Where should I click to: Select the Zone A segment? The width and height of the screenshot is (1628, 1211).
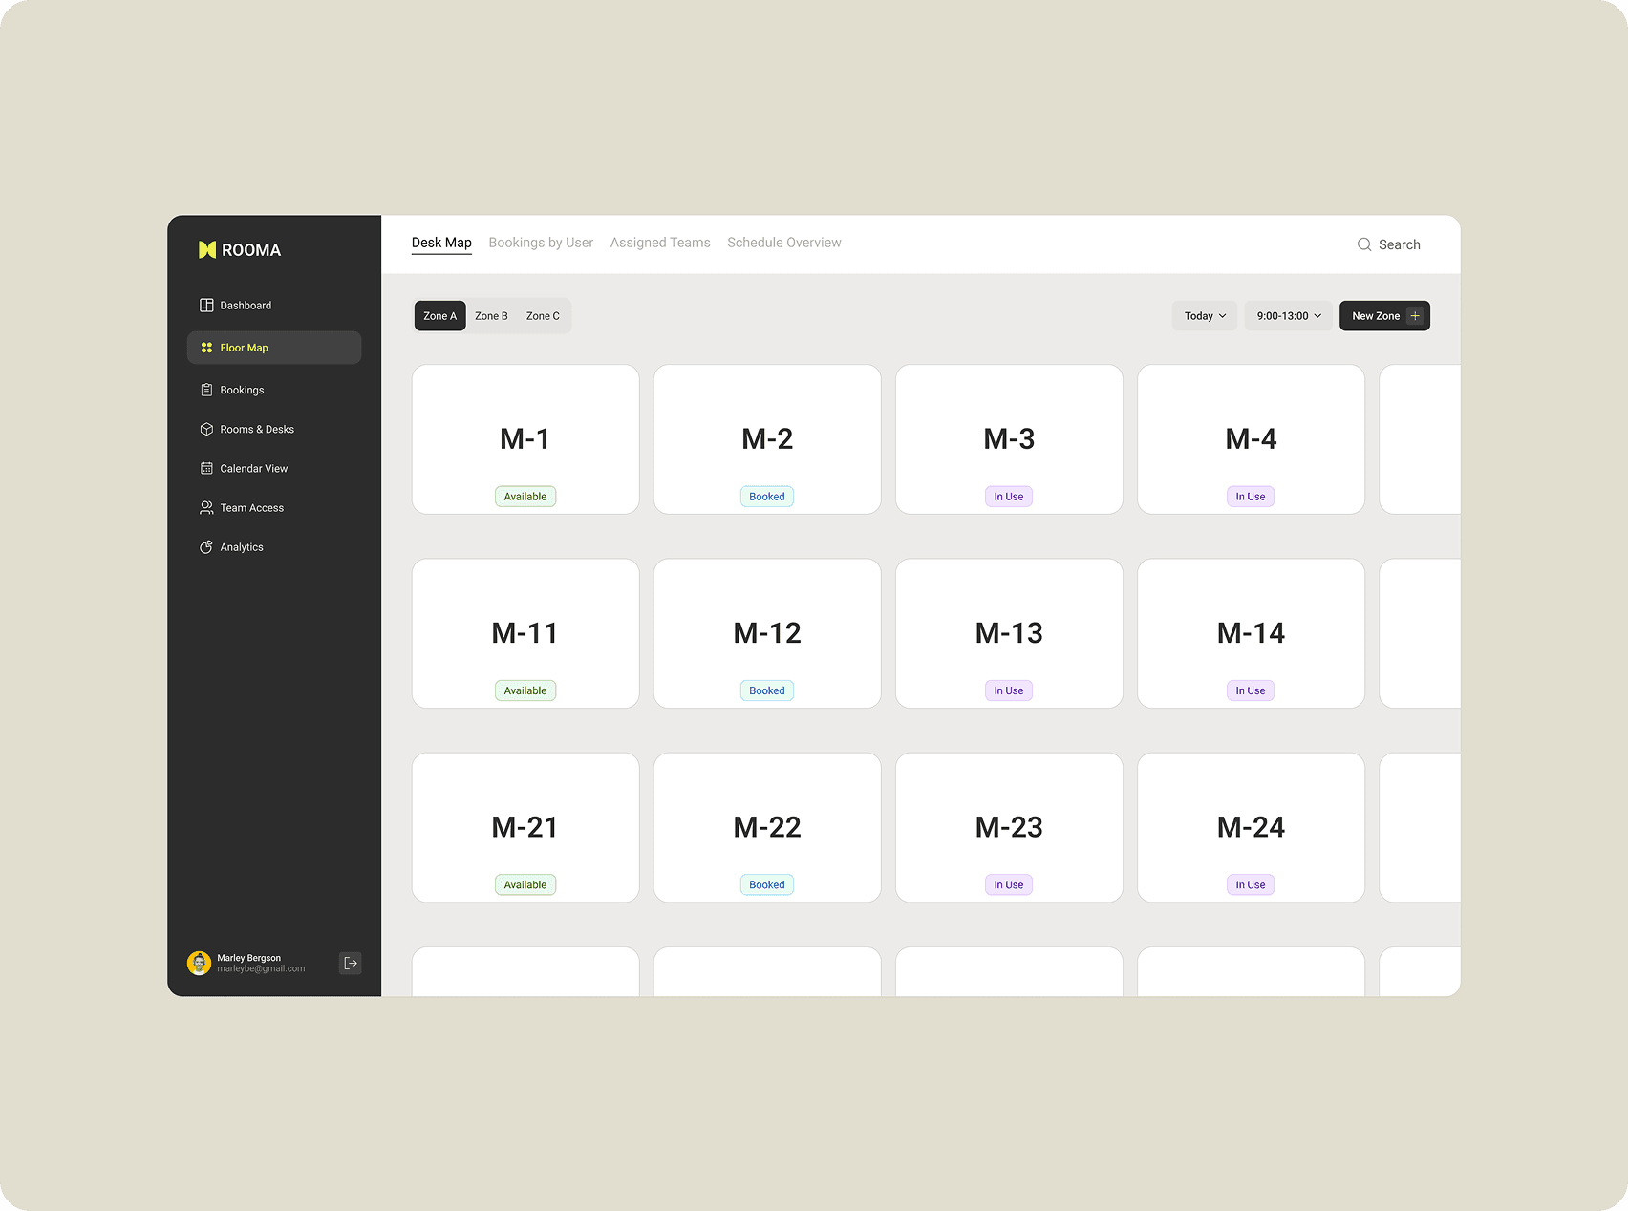click(439, 316)
